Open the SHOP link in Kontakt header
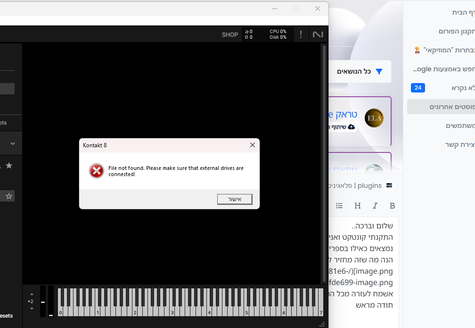The image size is (475, 328). coord(230,34)
